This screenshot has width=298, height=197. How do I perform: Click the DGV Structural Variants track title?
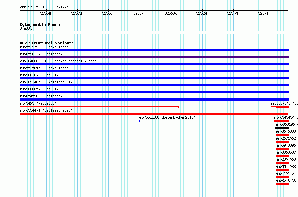click(x=47, y=43)
